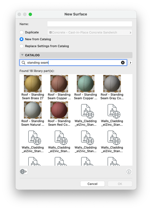
Task: Select Roof - Standing Seam Brass 27 thumbnail
Action: click(33, 84)
